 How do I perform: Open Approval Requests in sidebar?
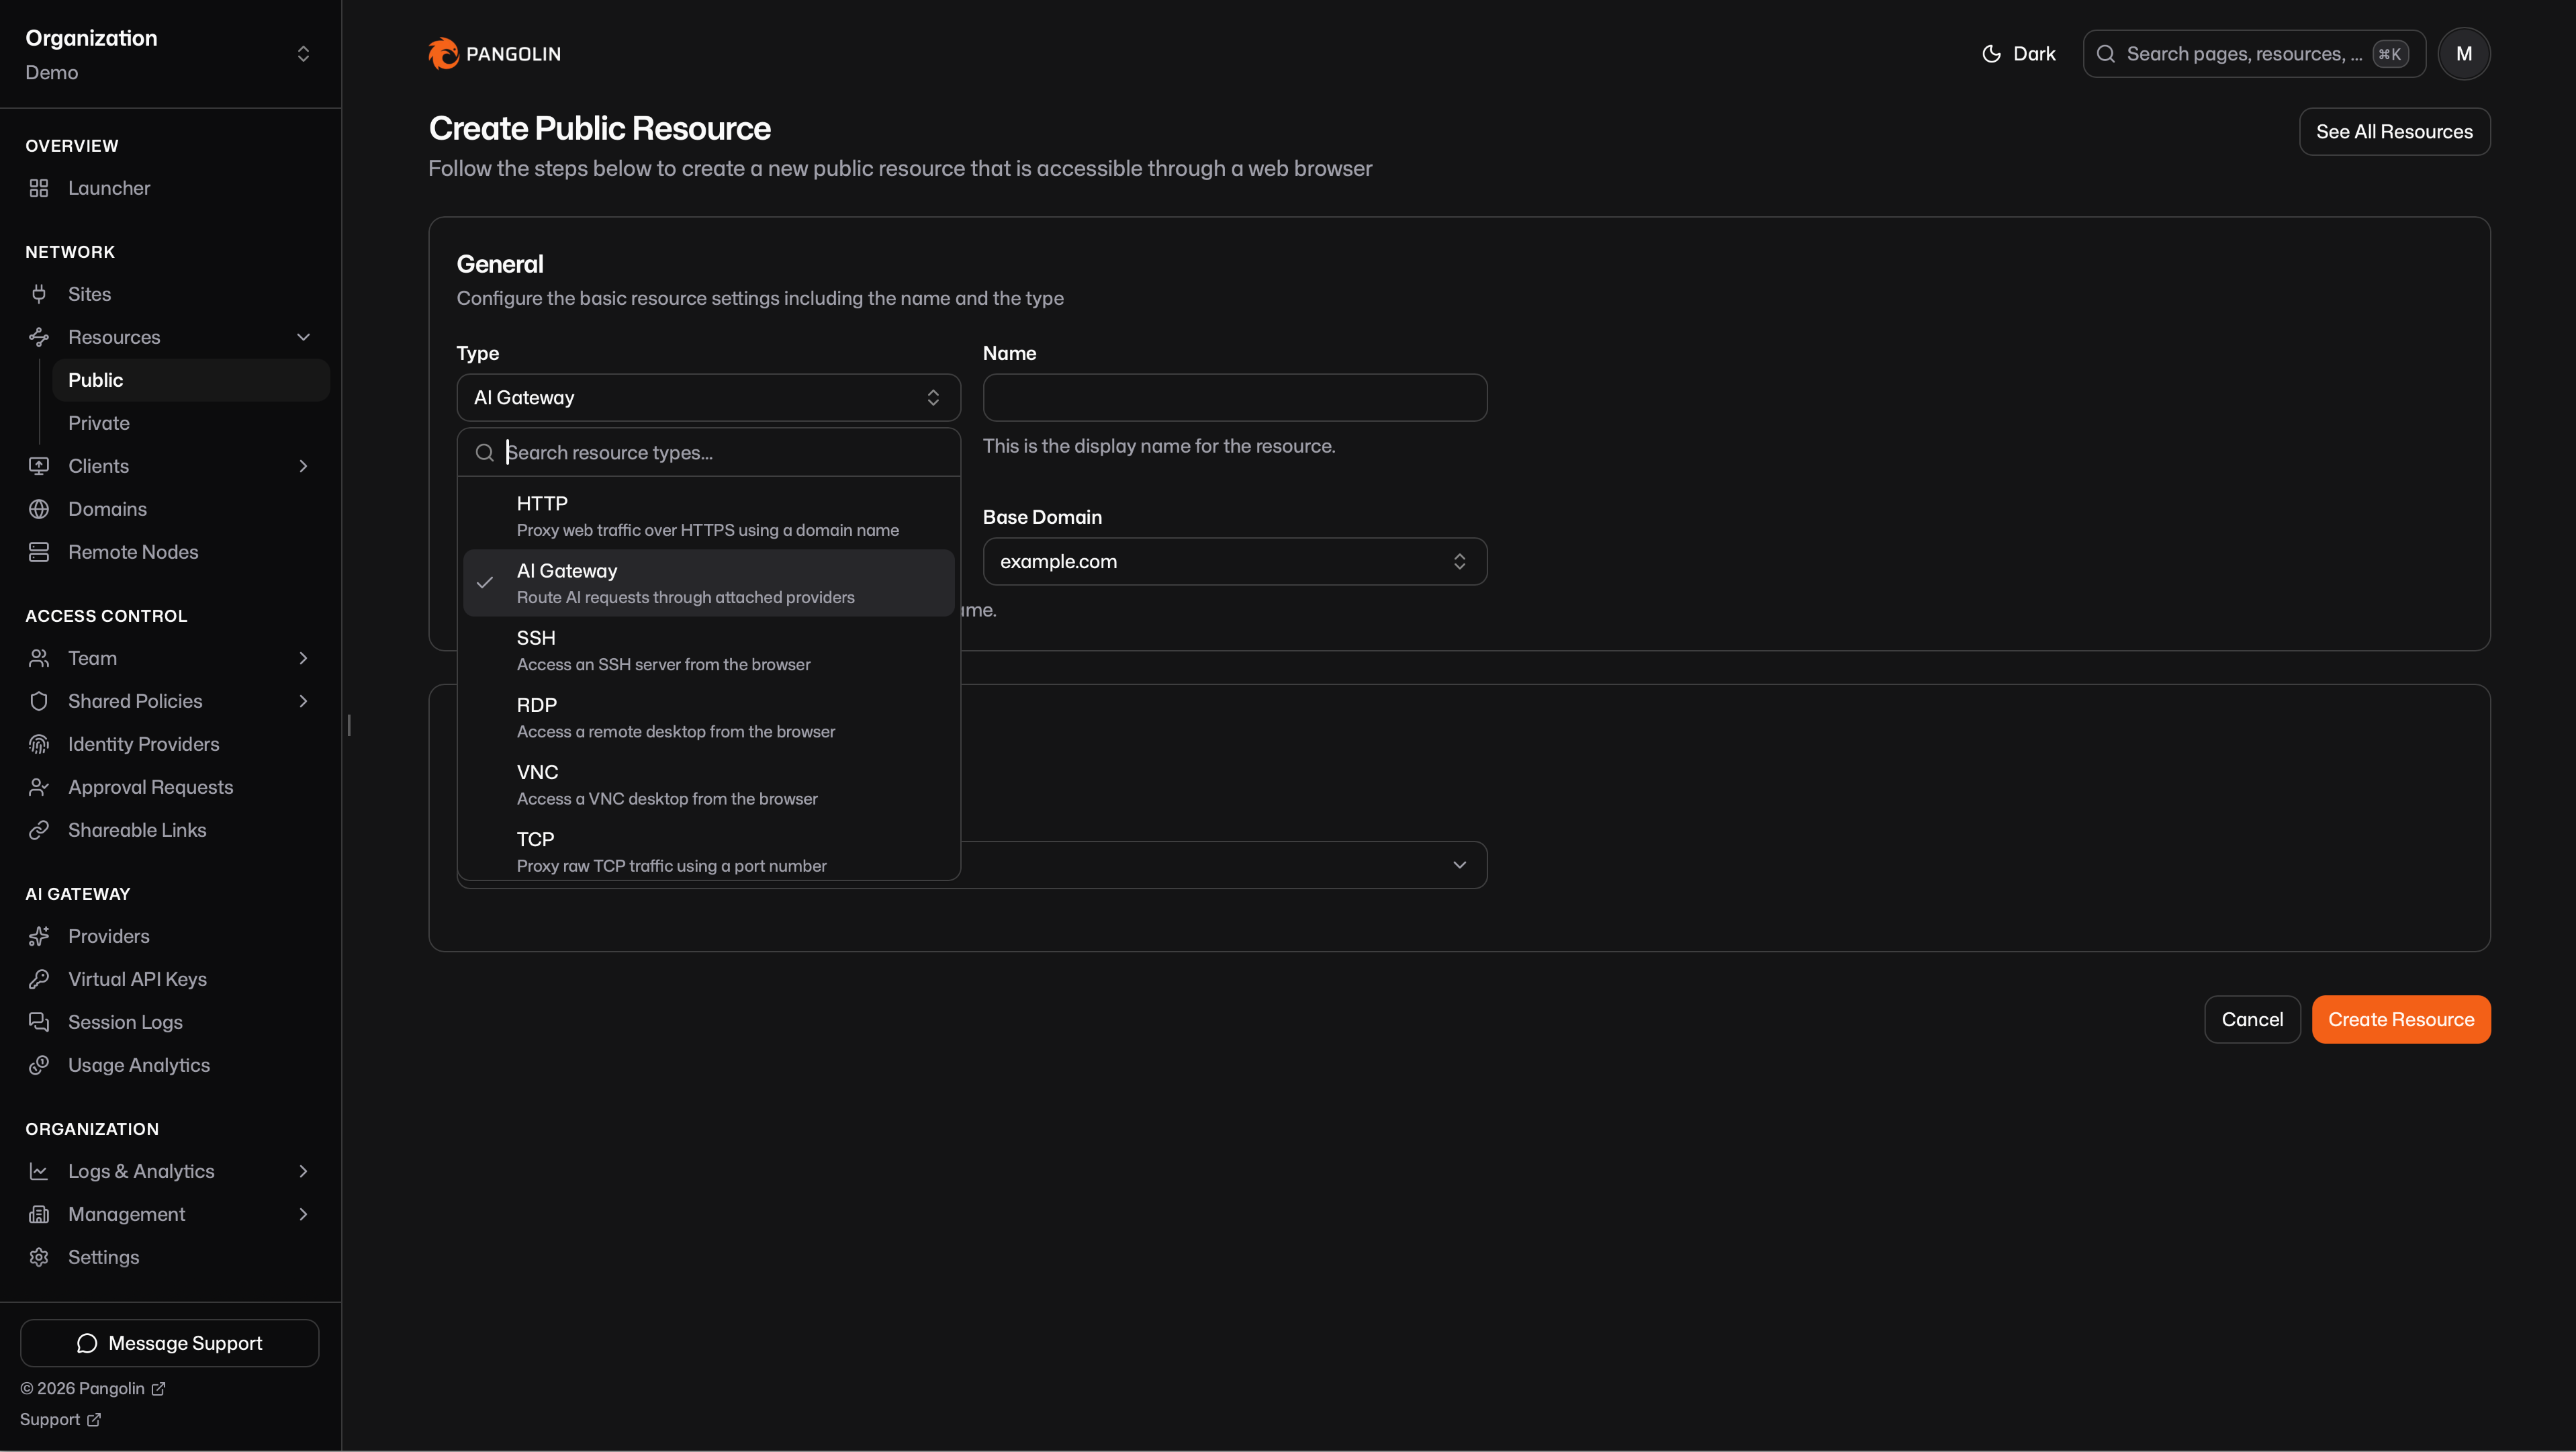(x=170, y=787)
